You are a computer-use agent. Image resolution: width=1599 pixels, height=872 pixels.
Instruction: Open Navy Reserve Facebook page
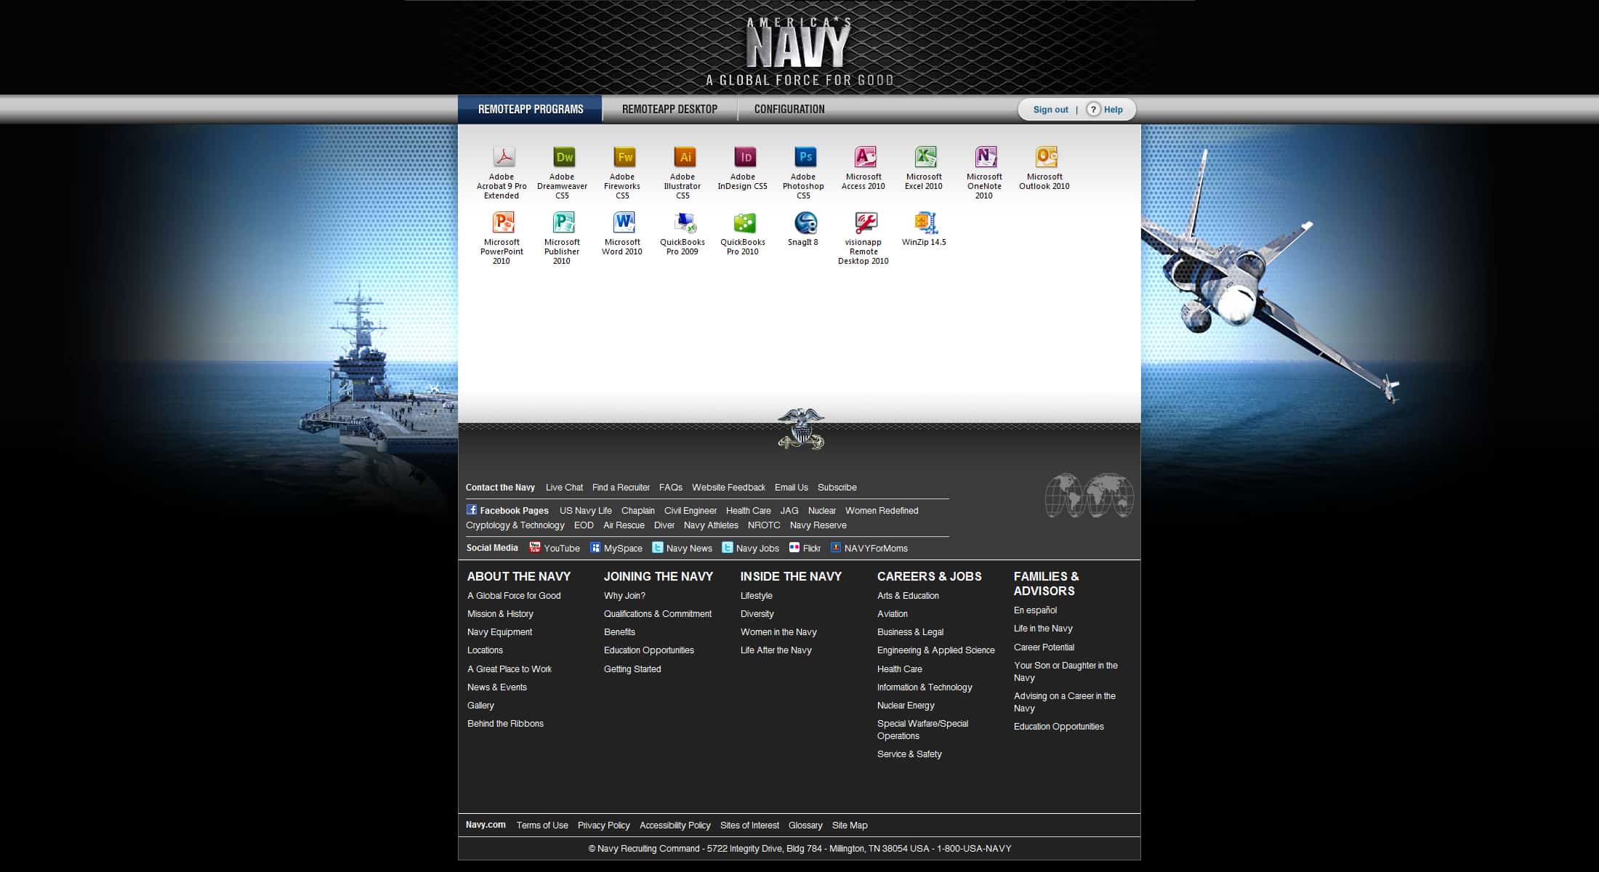click(818, 525)
